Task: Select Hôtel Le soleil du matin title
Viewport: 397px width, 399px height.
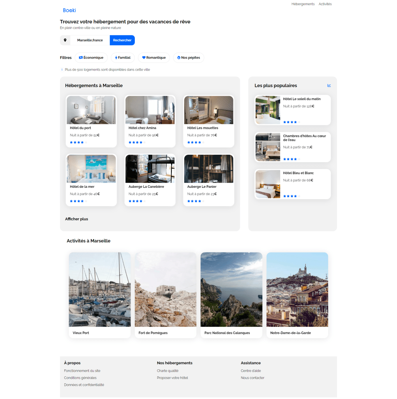Action: pyautogui.click(x=302, y=99)
